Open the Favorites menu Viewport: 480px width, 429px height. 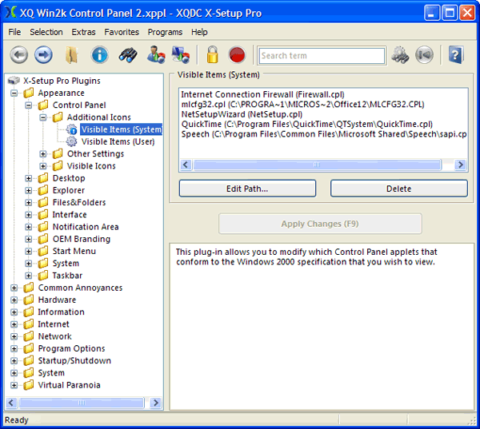pos(122,32)
